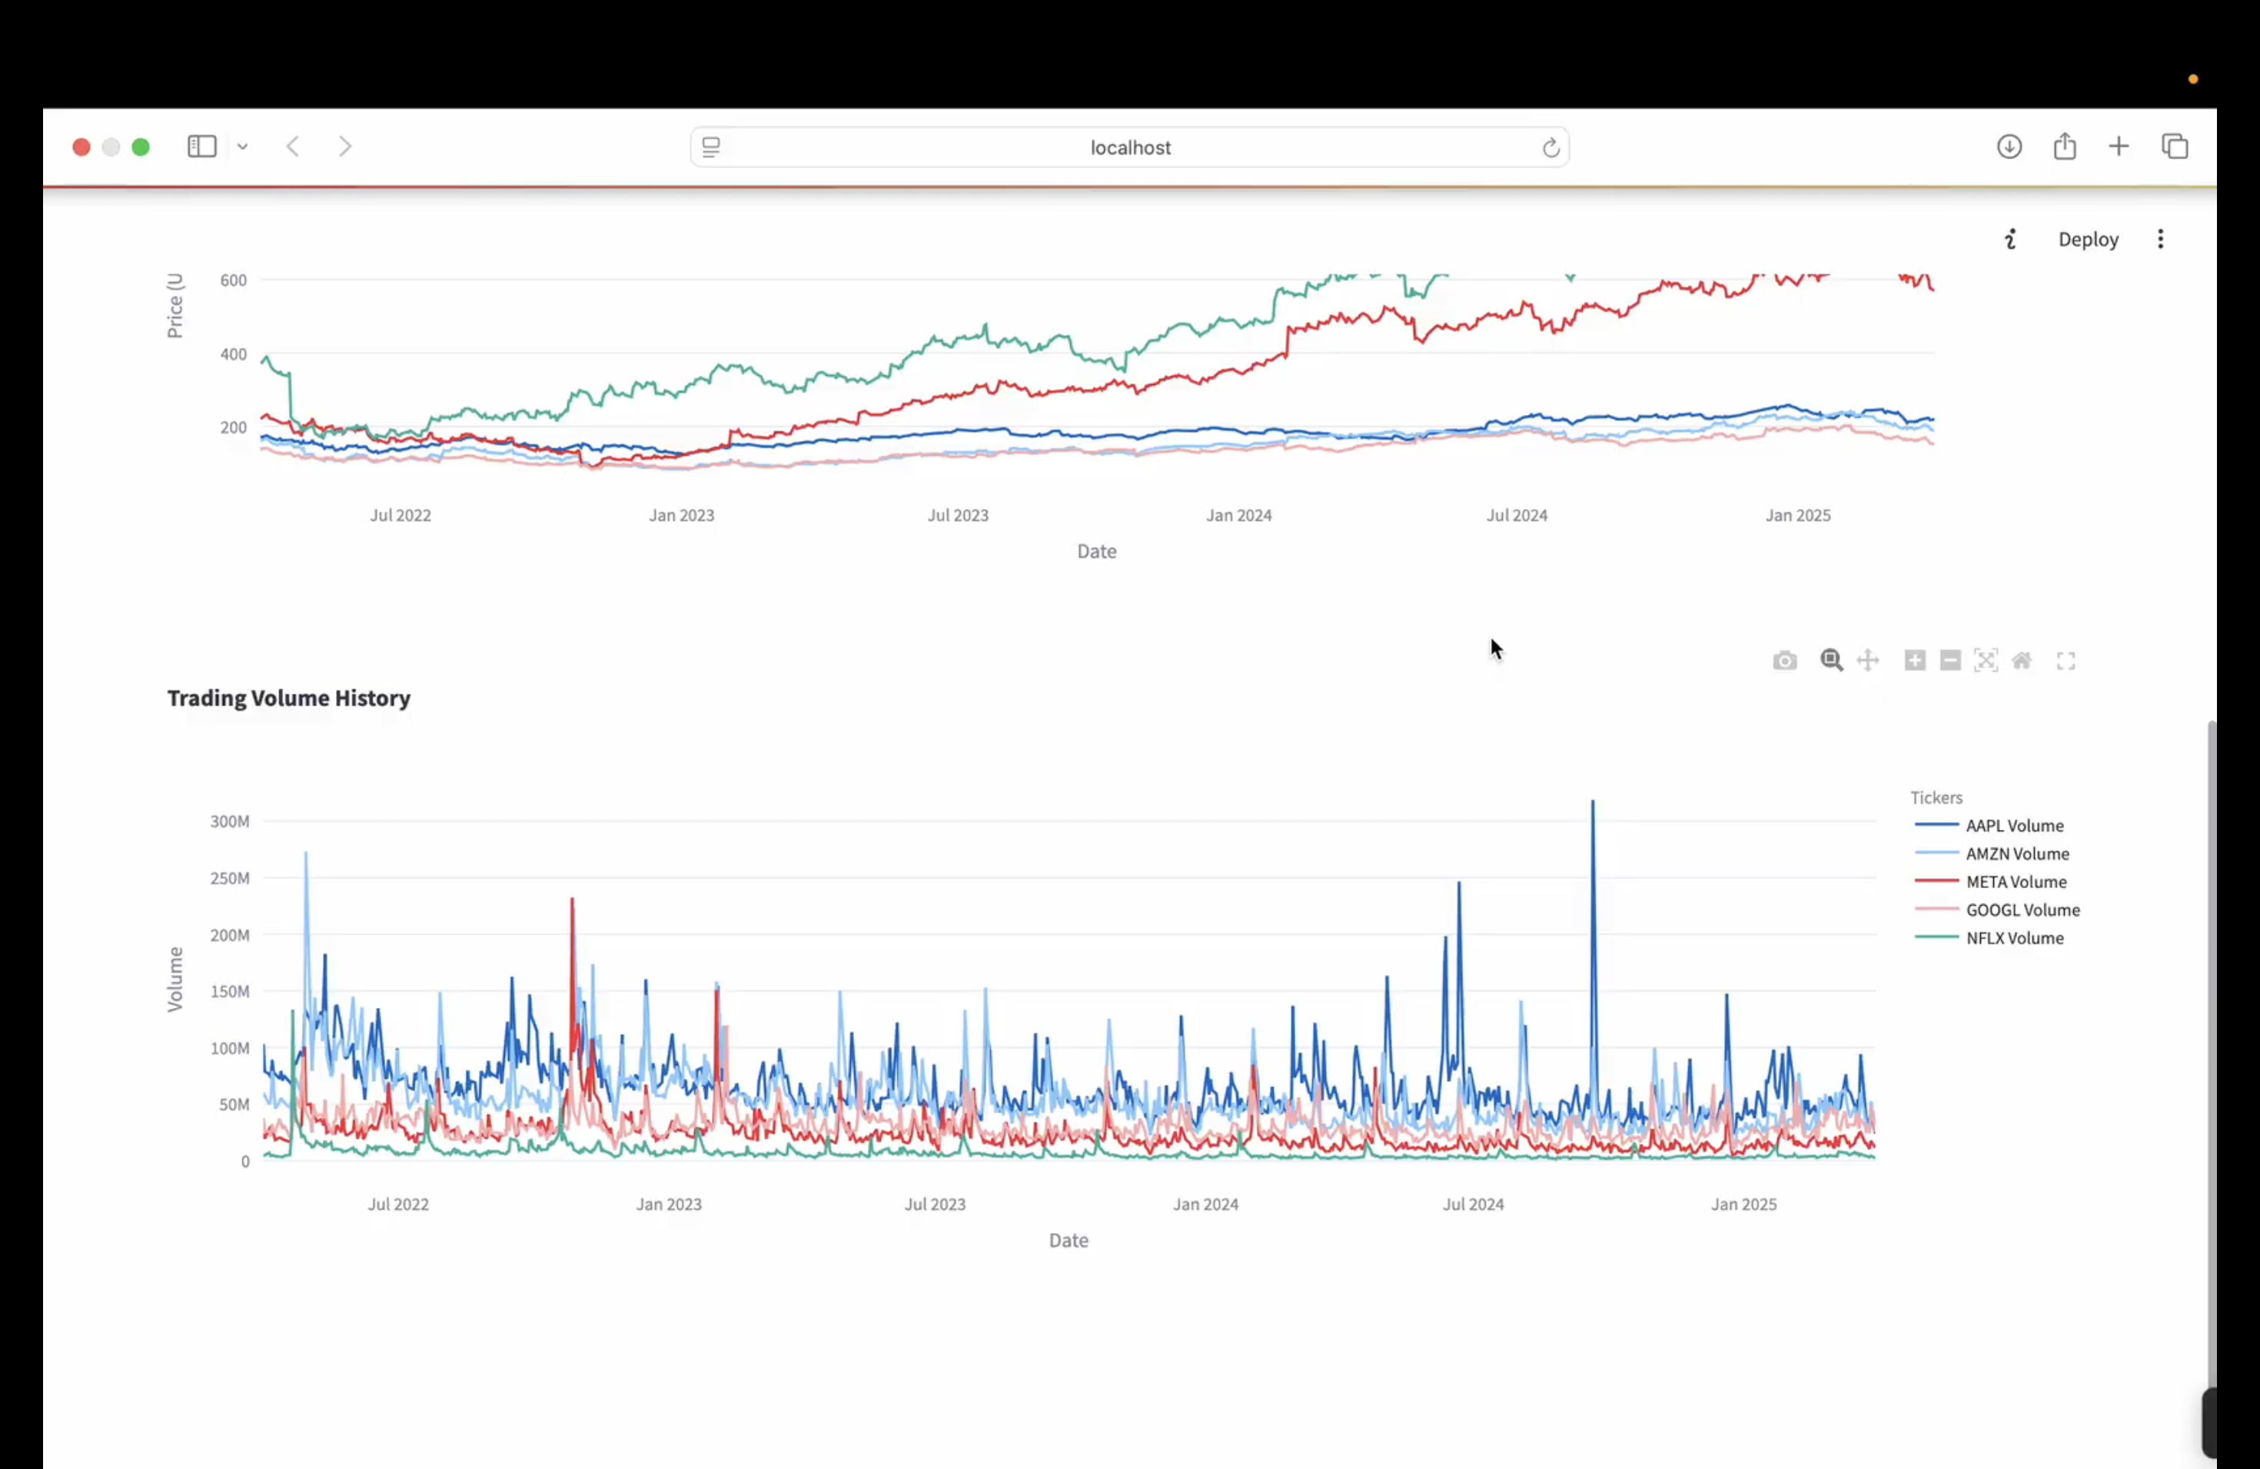2260x1469 pixels.
Task: Expand the sidebar dropdown chevron
Action: pos(243,147)
